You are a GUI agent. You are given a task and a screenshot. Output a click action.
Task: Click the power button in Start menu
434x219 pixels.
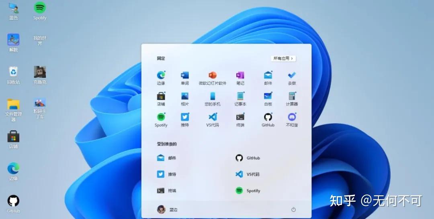tap(293, 210)
